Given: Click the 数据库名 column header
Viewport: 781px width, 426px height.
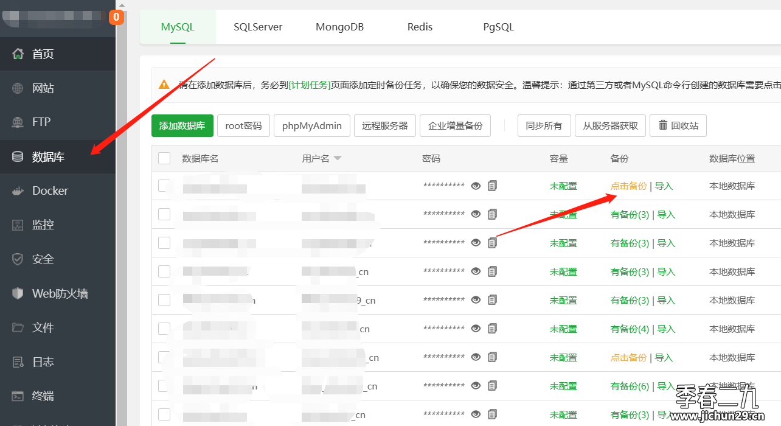Looking at the screenshot, I should pos(200,158).
